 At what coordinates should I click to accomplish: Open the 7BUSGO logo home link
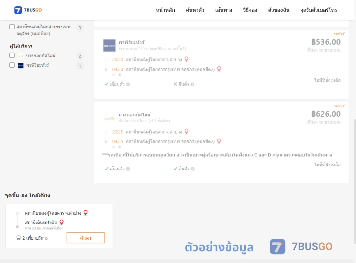tap(28, 10)
